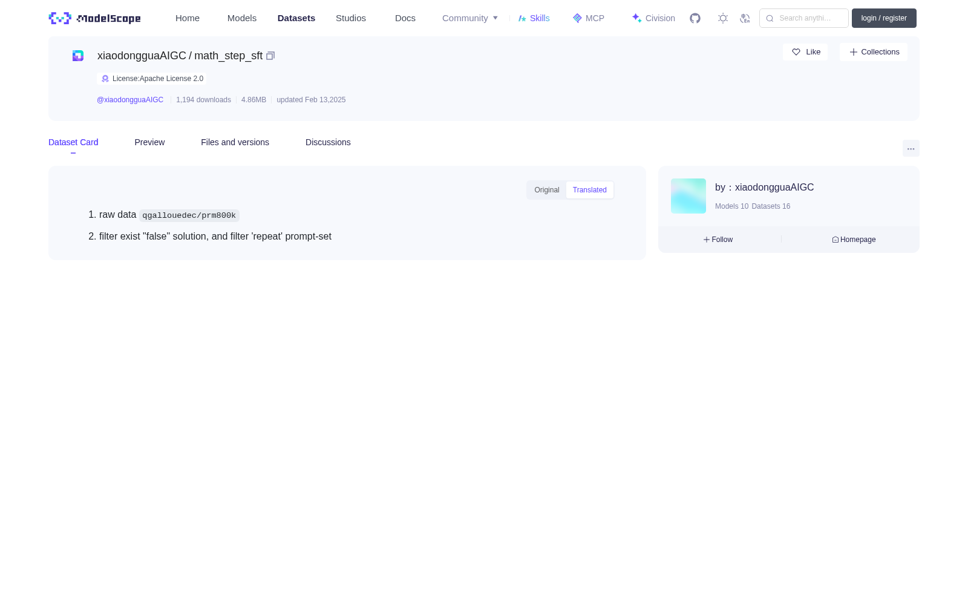968x605 pixels.
Task: Select the Original view toggle
Action: (547, 190)
